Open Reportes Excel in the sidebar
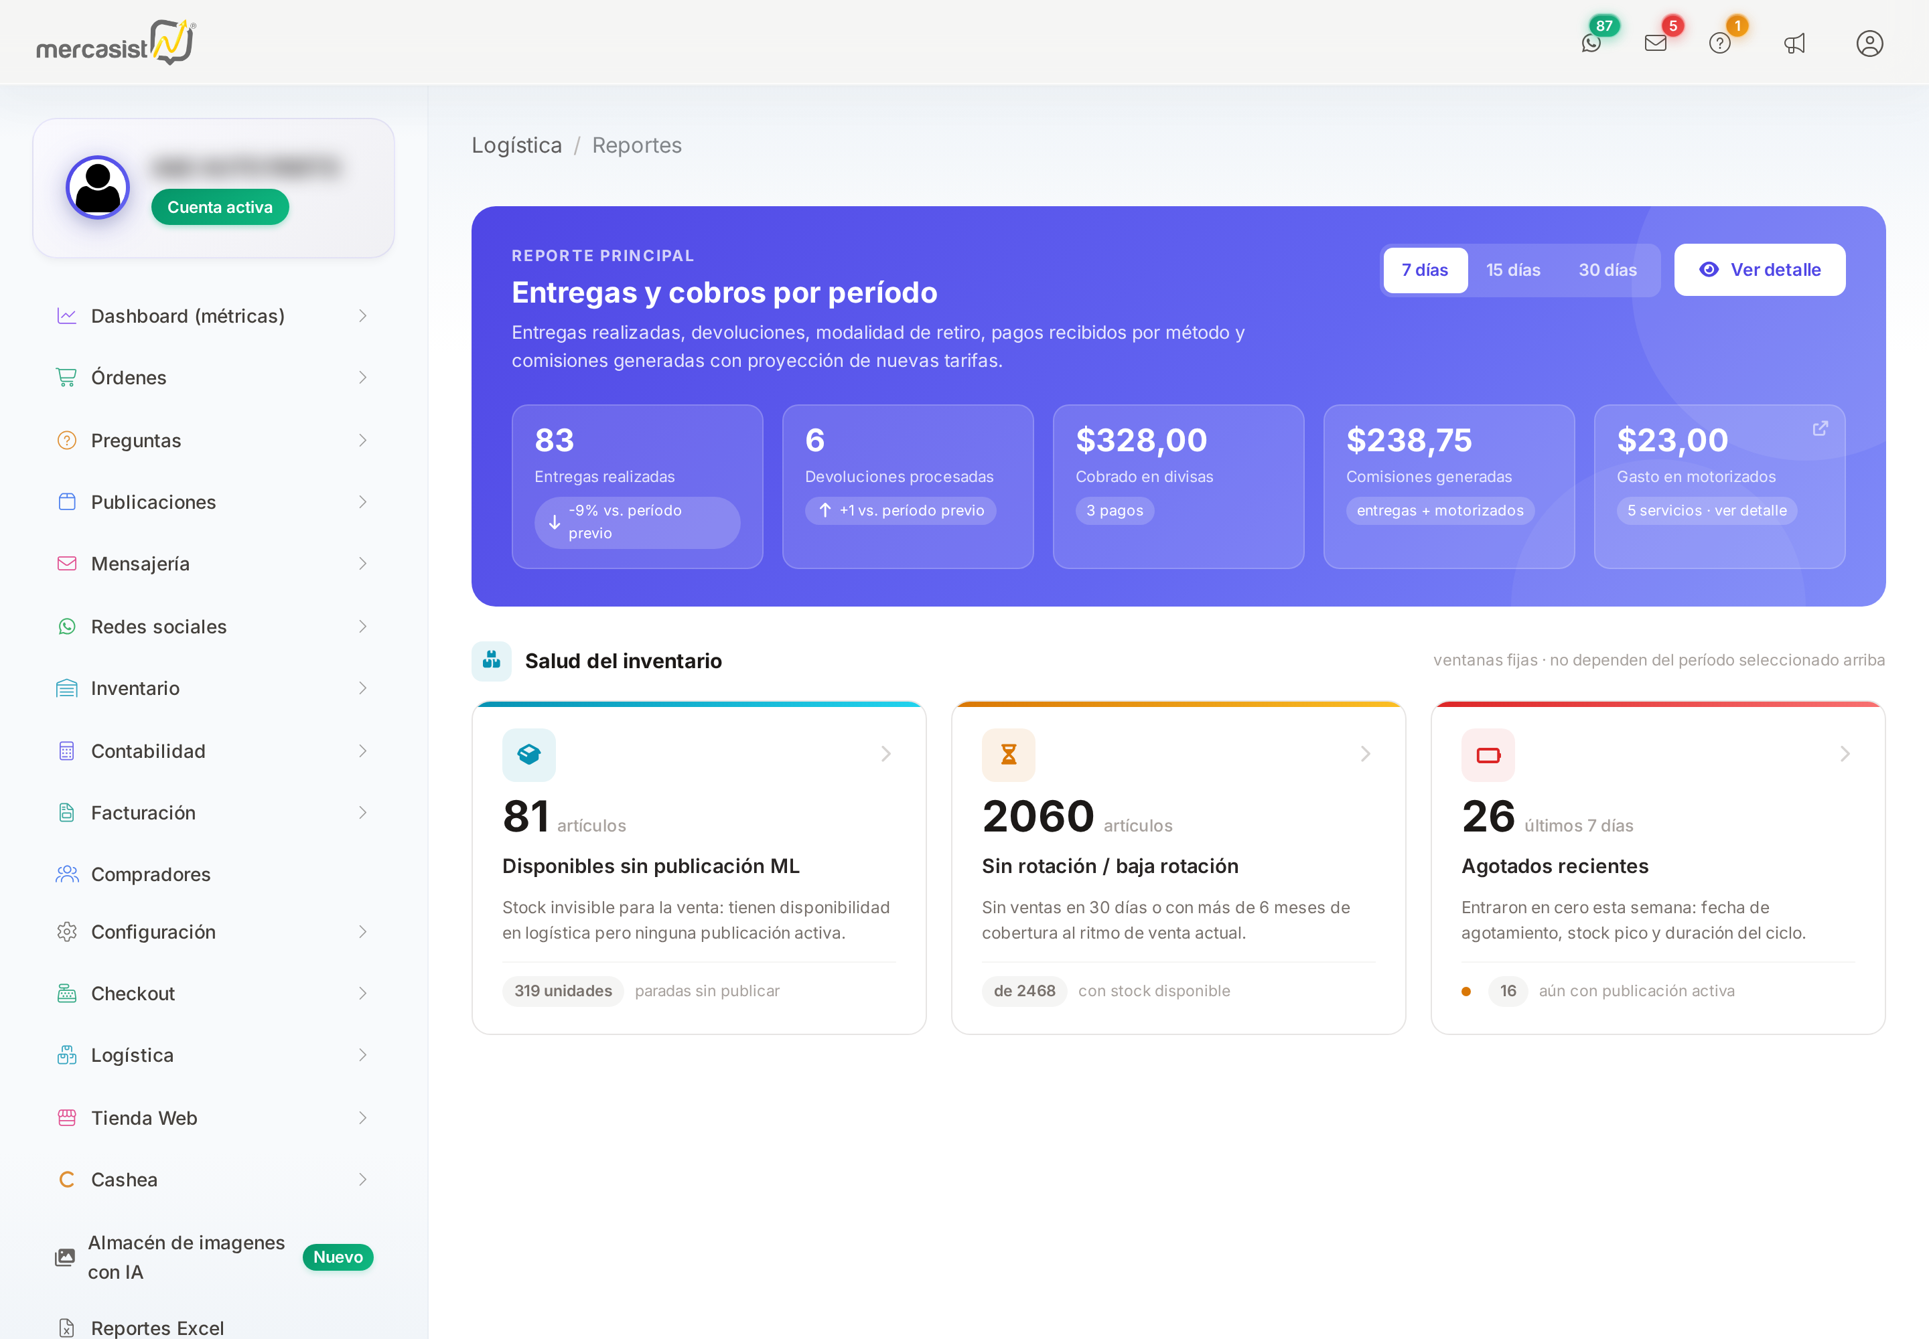The width and height of the screenshot is (1929, 1339). coord(213,1328)
